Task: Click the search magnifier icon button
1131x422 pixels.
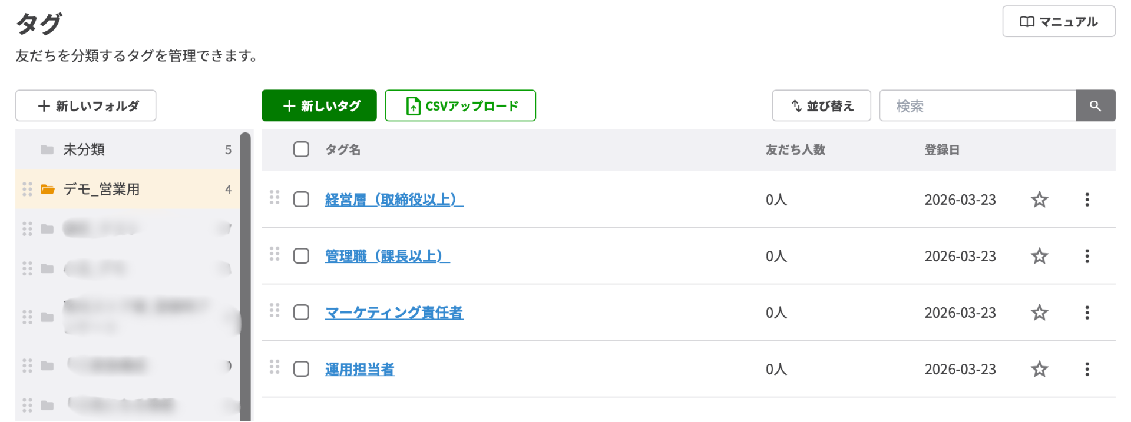Action: click(1095, 106)
